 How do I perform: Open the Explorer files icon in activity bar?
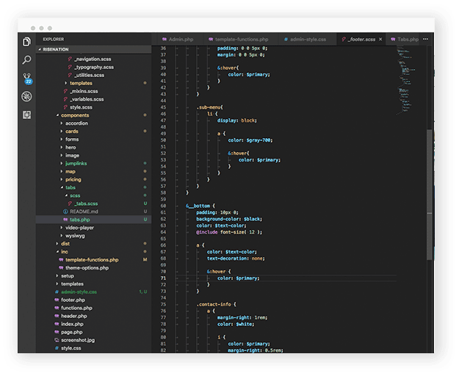pyautogui.click(x=26, y=42)
